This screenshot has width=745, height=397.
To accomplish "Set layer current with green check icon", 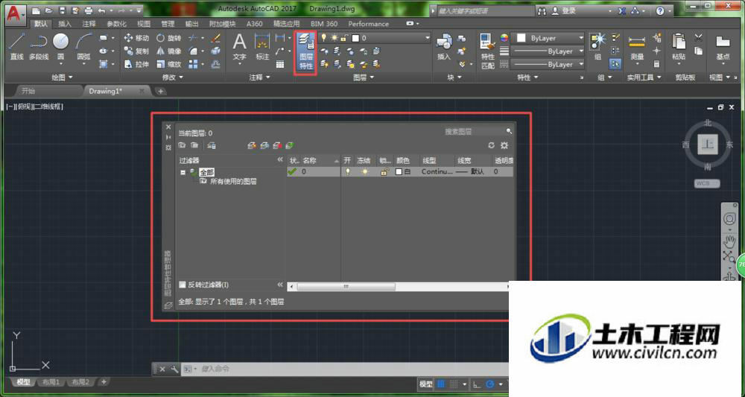I will tap(289, 145).
